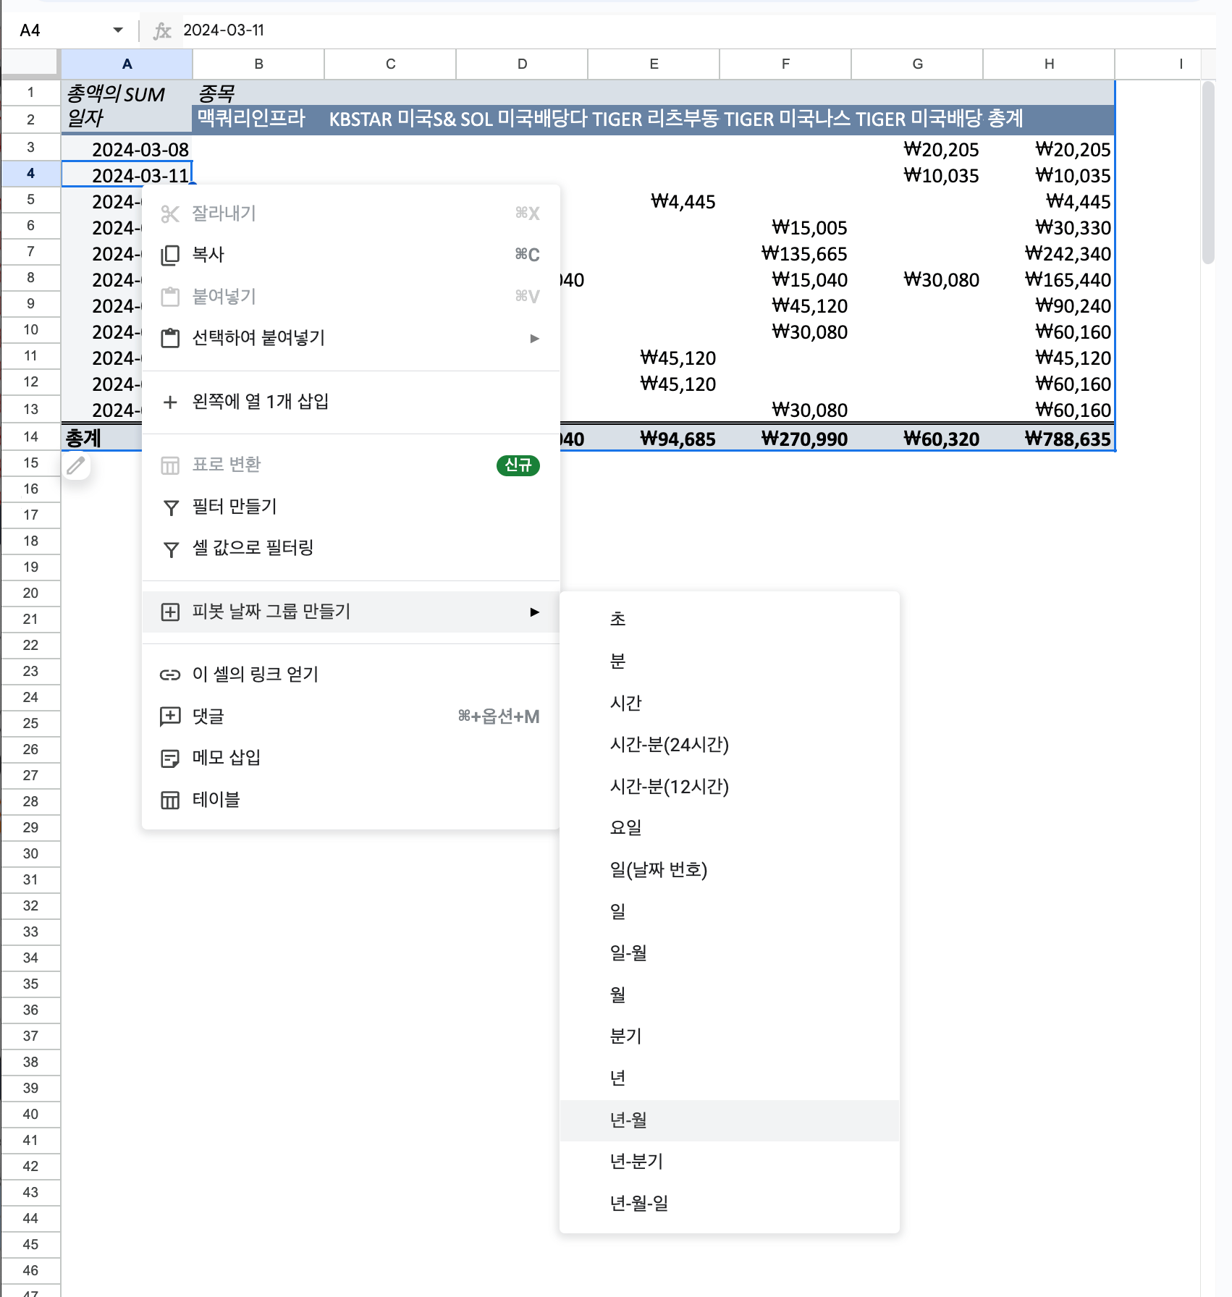Click the note icon beside 메모 삽입

[170, 759]
